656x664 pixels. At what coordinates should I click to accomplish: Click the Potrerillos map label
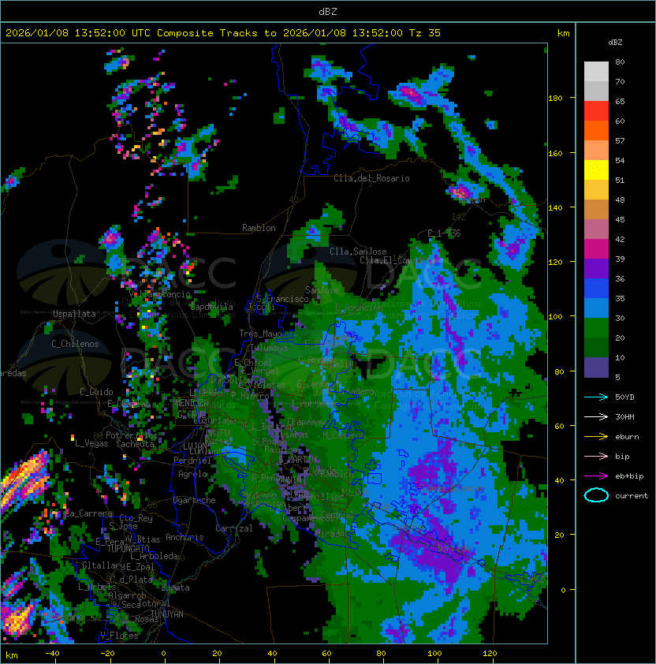[132, 435]
